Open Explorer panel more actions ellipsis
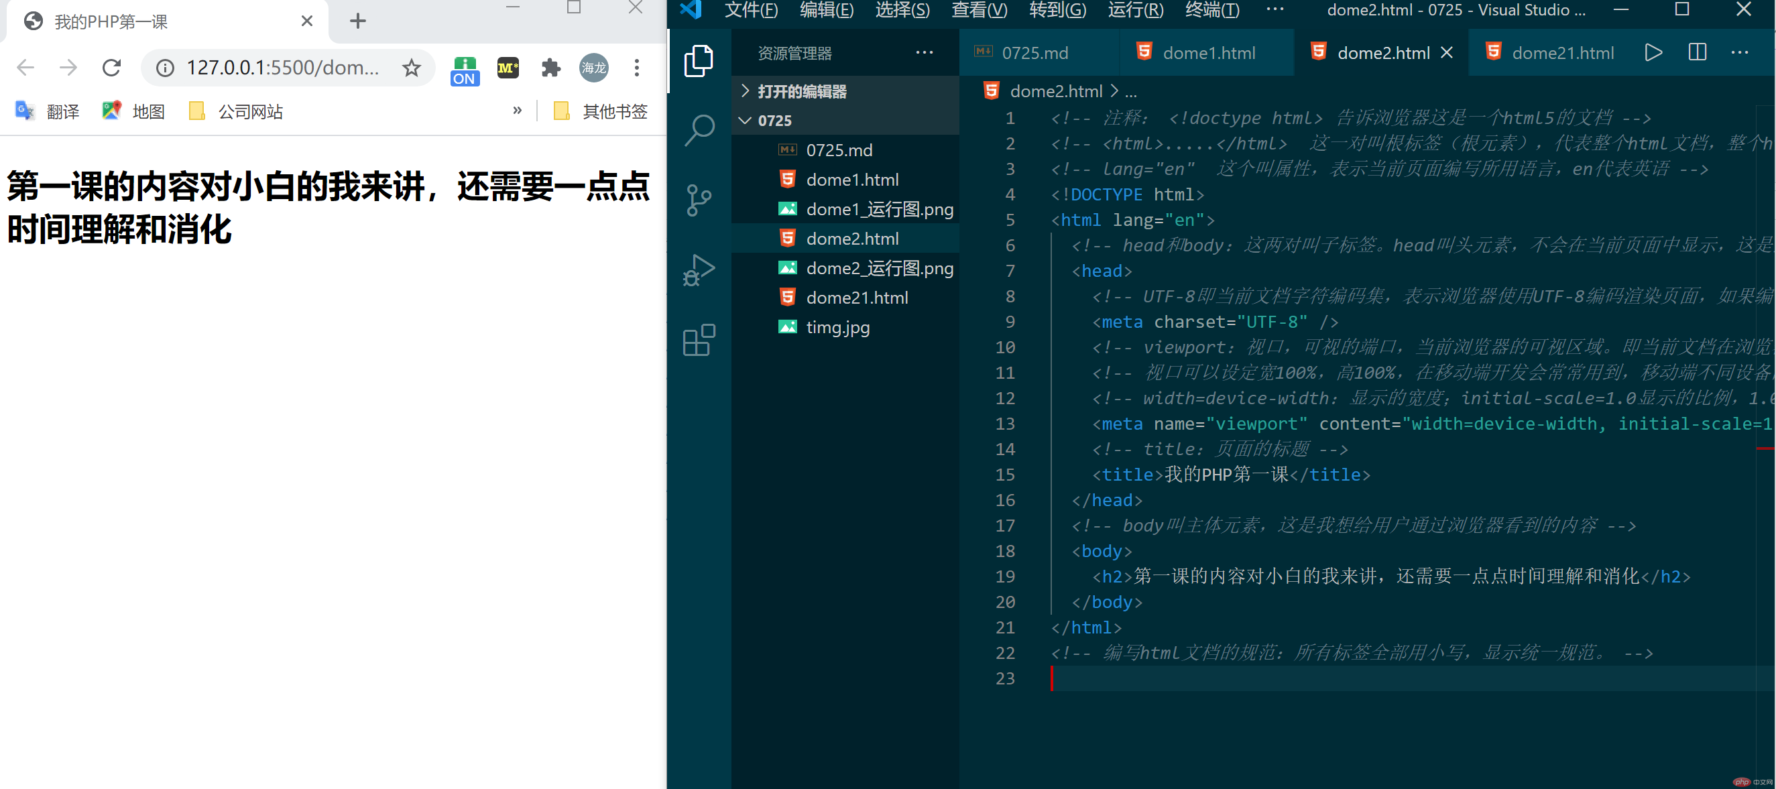This screenshot has height=789, width=1776. tap(924, 52)
